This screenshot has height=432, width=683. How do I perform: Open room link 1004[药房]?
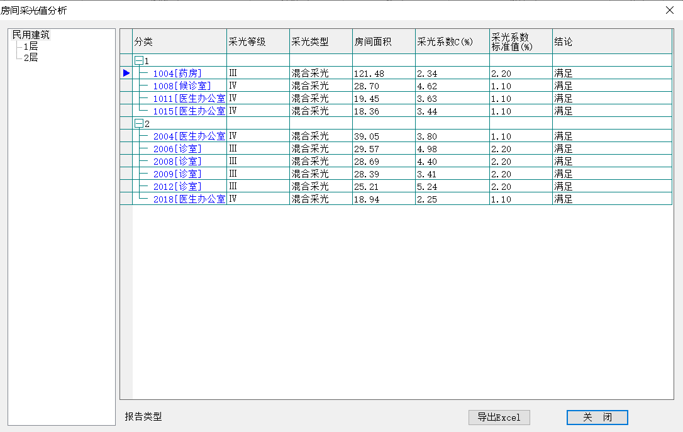177,74
